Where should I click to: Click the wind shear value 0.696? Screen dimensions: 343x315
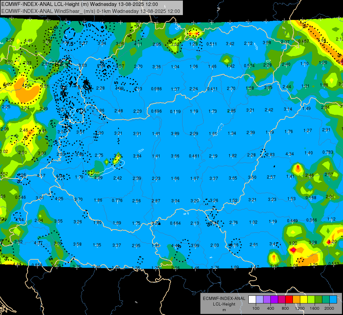(156, 111)
